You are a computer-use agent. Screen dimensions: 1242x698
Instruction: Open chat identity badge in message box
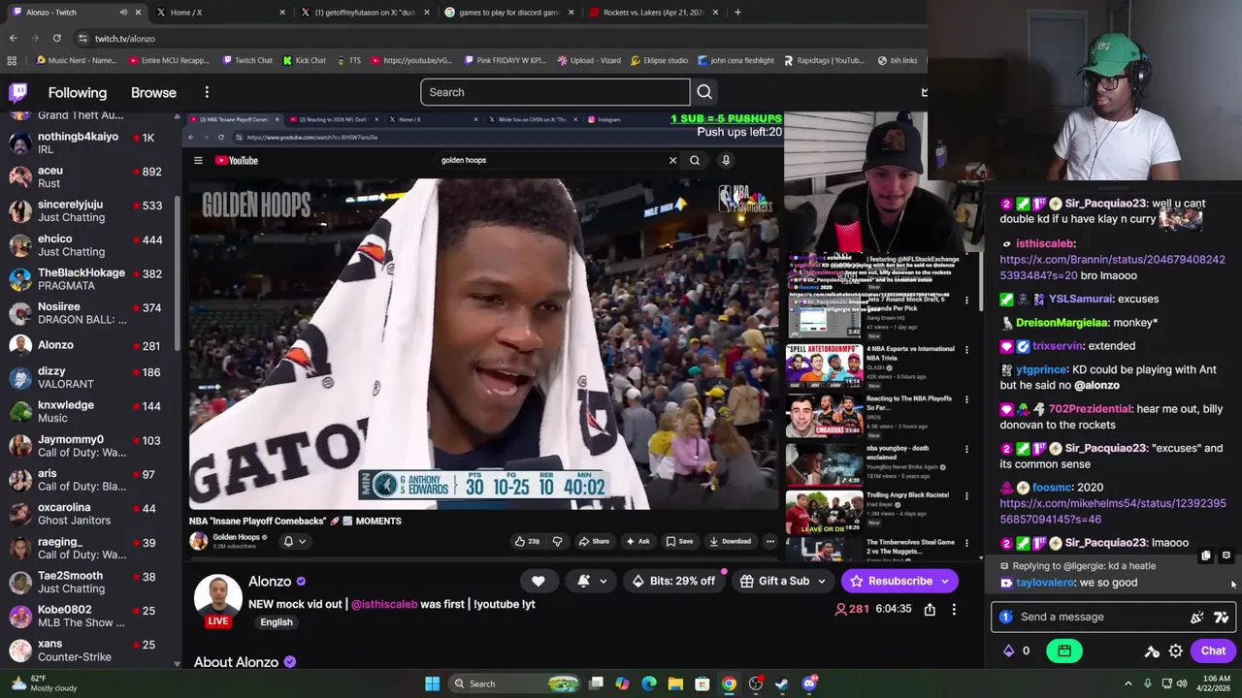point(1006,617)
